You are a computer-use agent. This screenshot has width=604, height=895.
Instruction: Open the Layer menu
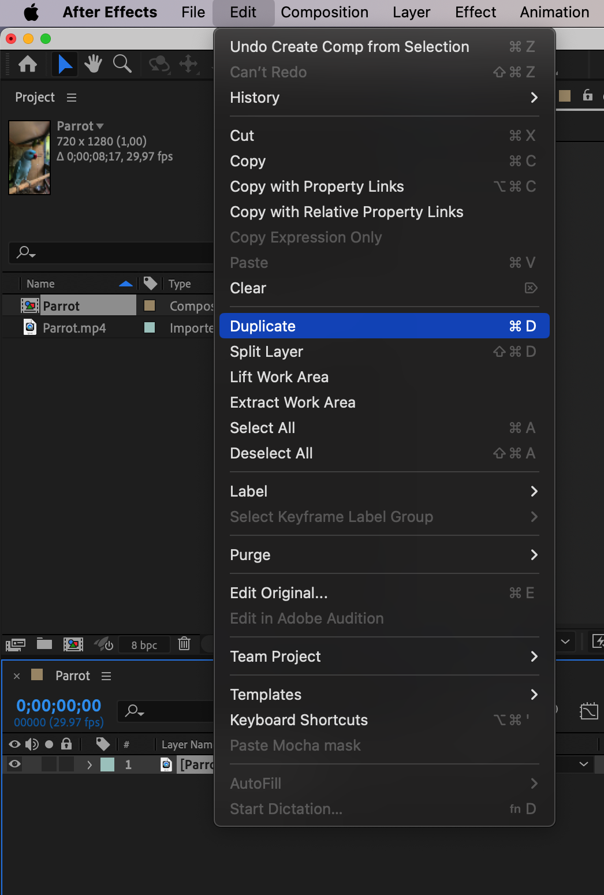pos(411,12)
